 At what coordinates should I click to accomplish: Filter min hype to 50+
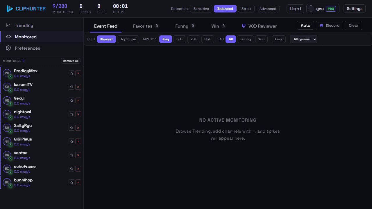(x=180, y=39)
